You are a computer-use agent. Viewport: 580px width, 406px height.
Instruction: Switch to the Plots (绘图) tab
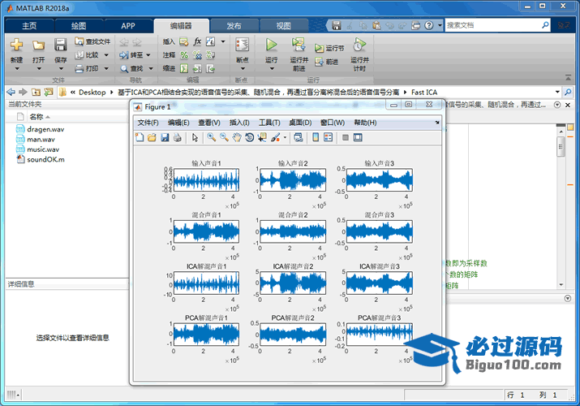pos(79,26)
